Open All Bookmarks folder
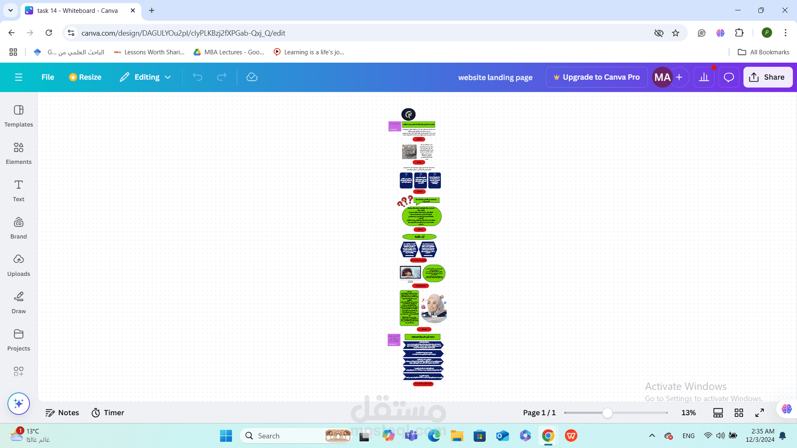 pos(763,52)
